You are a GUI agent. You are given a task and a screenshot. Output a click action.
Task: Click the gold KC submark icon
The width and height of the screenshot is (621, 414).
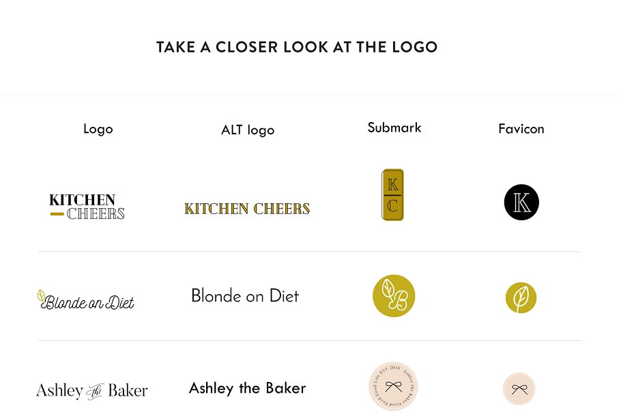pyautogui.click(x=392, y=194)
